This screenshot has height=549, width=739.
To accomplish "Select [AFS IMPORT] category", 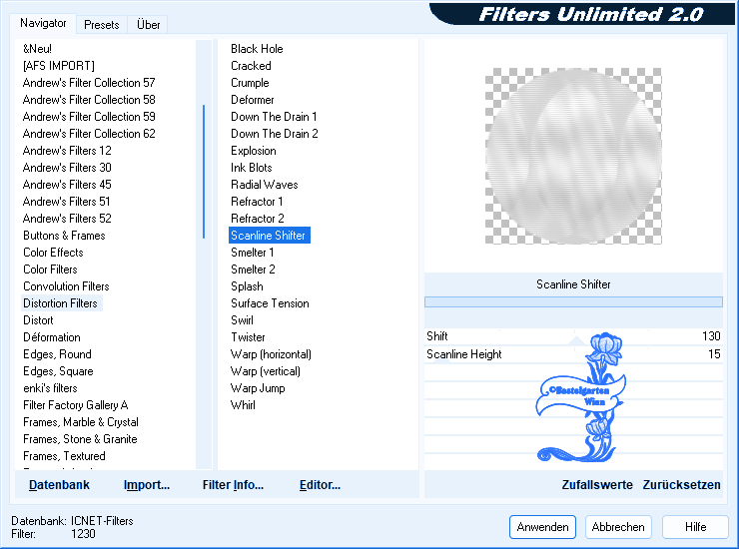I will click(59, 66).
